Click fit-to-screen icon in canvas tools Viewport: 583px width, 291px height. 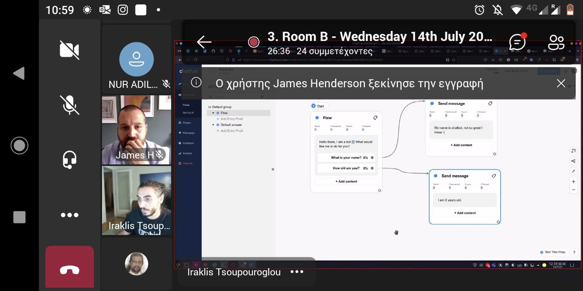(574, 171)
